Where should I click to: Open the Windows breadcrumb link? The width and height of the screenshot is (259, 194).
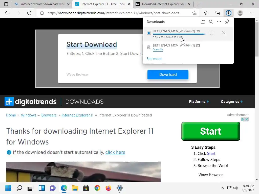pyautogui.click(x=29, y=115)
